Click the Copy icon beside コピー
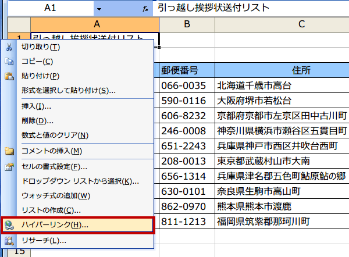The width and height of the screenshot is (349, 257). point(9,62)
